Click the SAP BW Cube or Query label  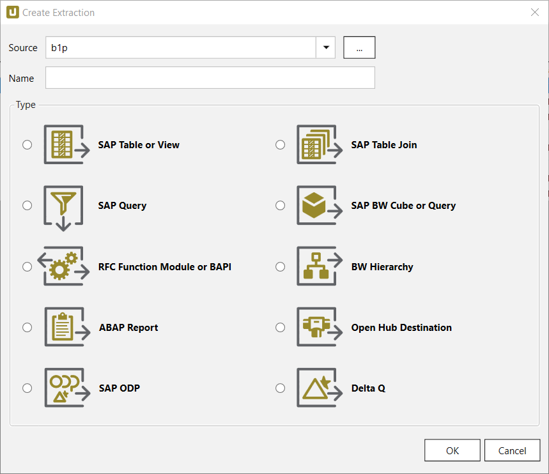(x=403, y=206)
